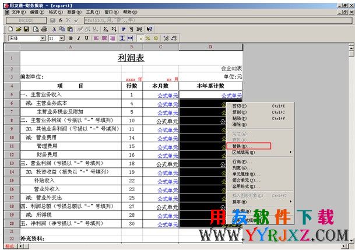This screenshot has width=355, height=250.
Task: Choose 单元属性 in the context menu
Action: (260, 174)
